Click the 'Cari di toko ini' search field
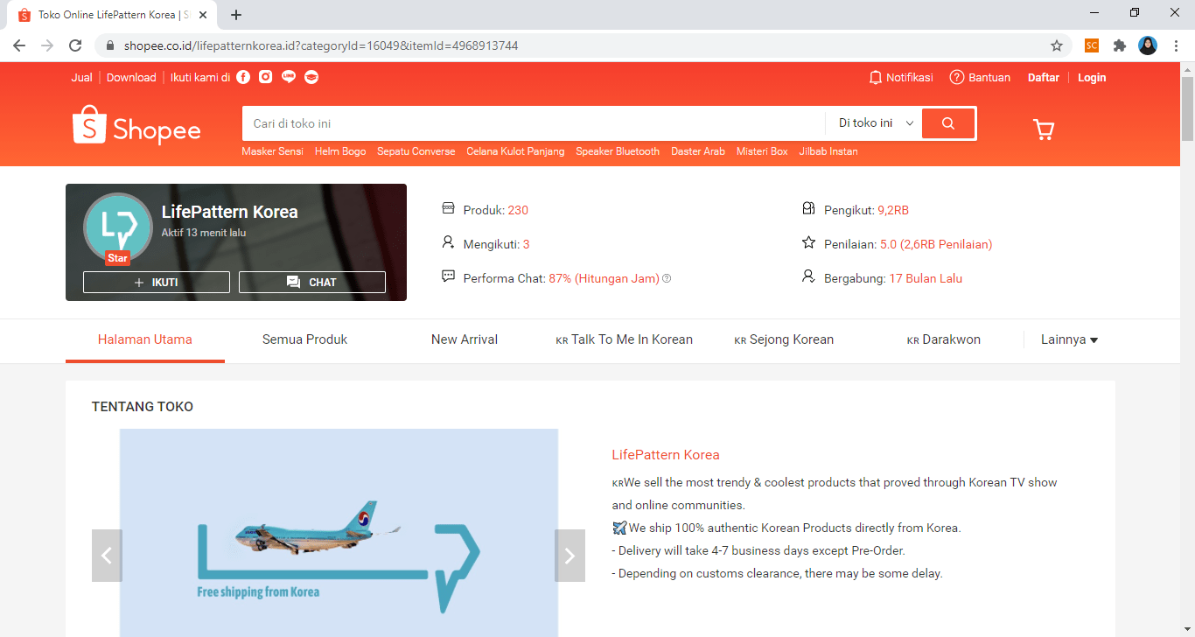 click(534, 123)
